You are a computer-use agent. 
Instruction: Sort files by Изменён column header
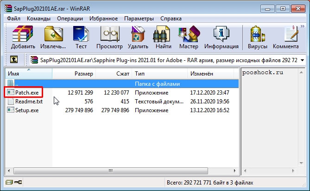pyautogui.click(x=210, y=74)
